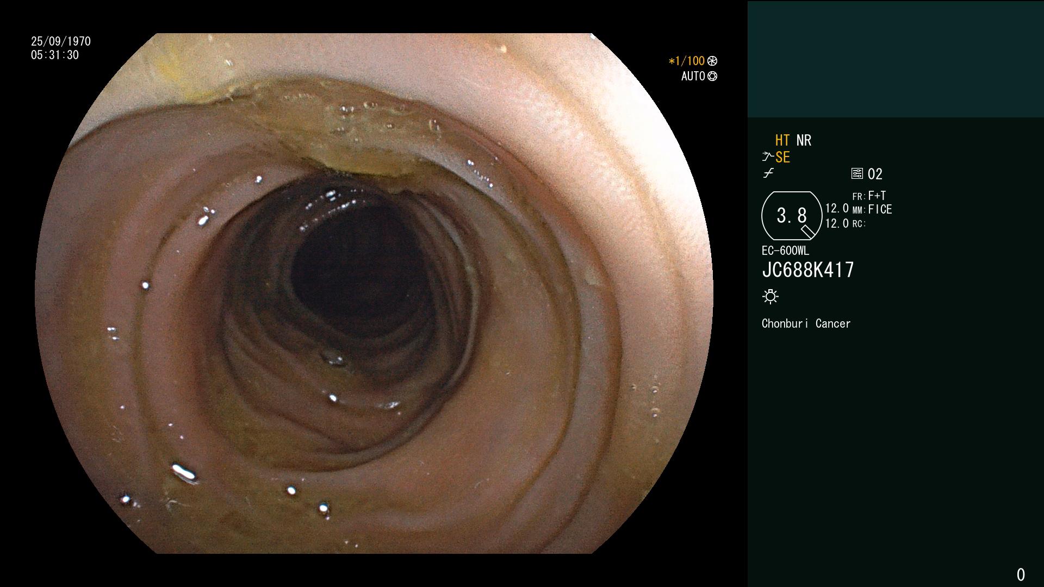Viewport: 1044px width, 587px height.
Task: Click the iris icon beside AUTO
Action: click(712, 77)
